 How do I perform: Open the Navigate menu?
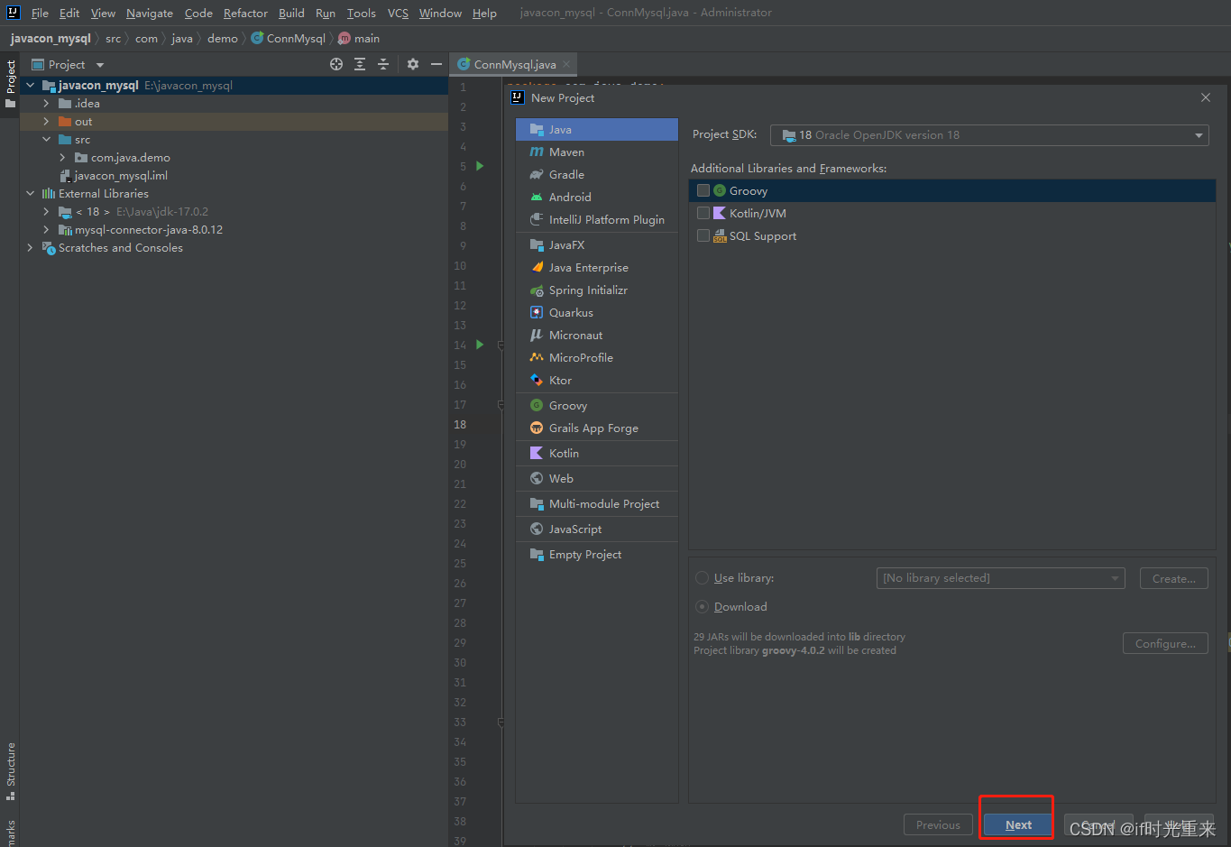[150, 14]
